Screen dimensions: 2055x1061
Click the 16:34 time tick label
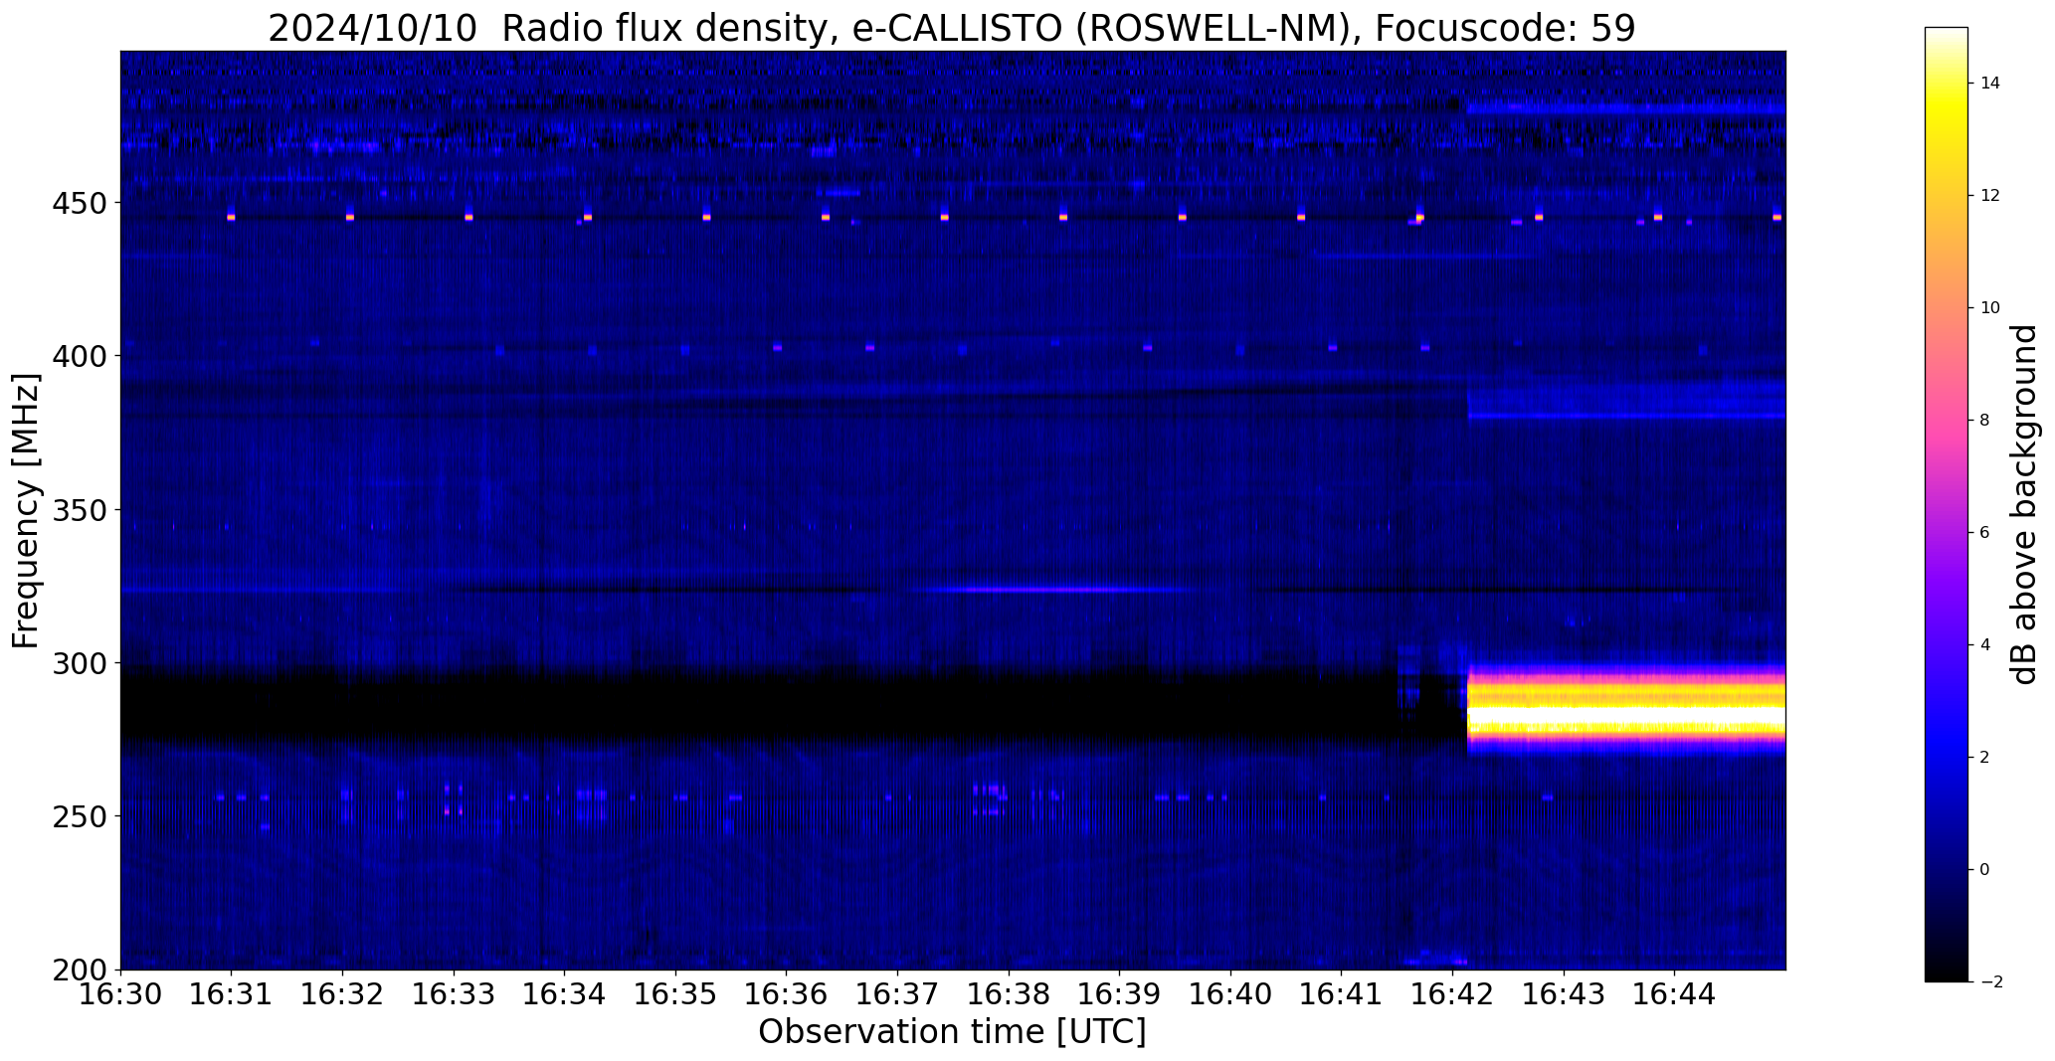point(565,993)
